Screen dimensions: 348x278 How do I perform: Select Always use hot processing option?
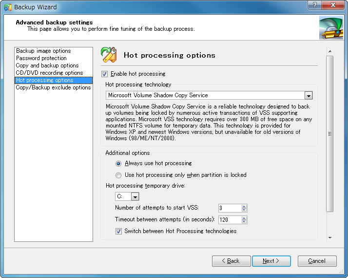coord(118,163)
